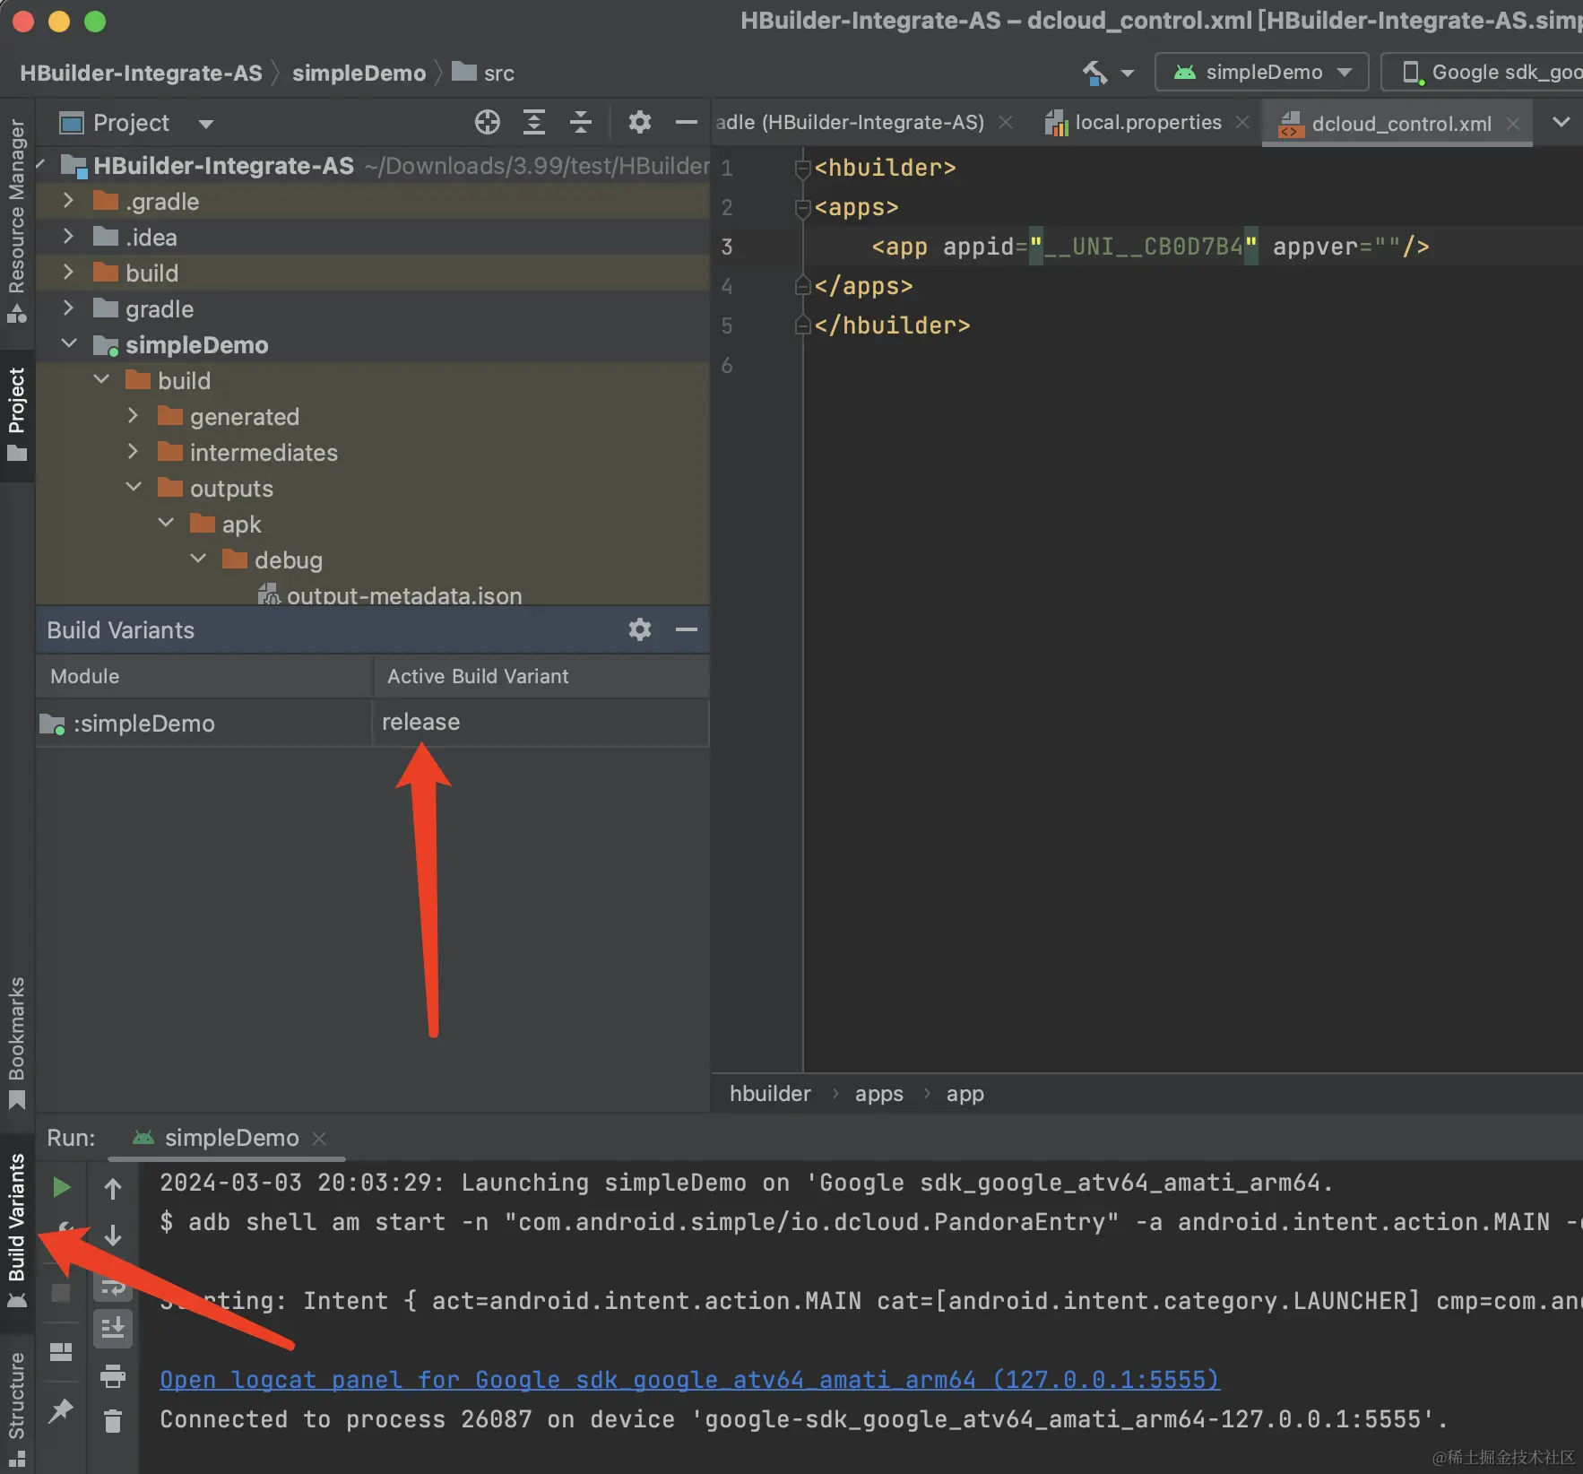
Task: Switch to the local.properties editor tab
Action: 1147,123
